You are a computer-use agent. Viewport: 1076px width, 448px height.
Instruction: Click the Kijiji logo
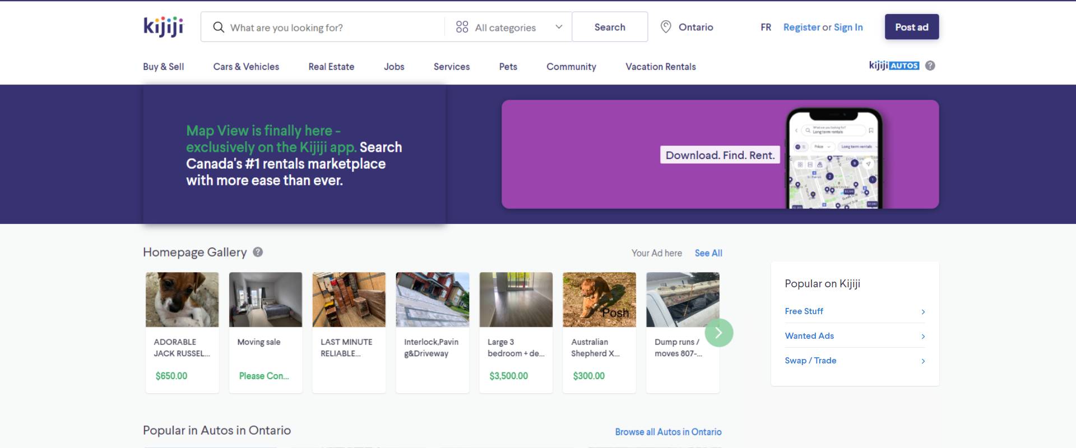(x=163, y=27)
